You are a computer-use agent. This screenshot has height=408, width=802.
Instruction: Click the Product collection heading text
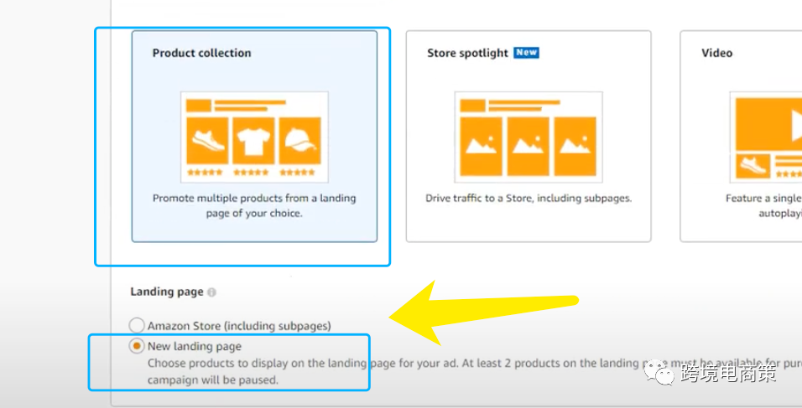coord(201,53)
